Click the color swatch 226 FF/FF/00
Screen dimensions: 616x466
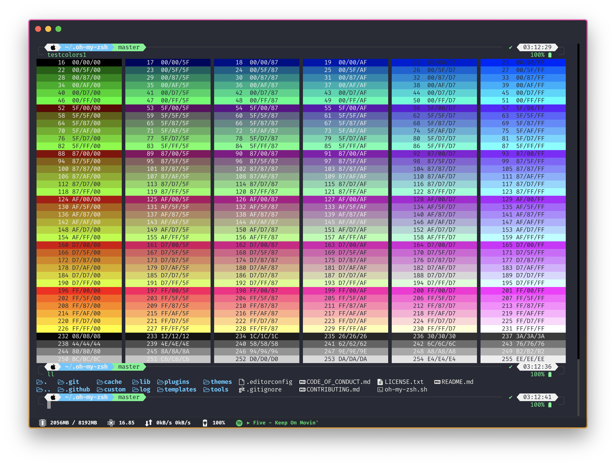click(x=79, y=329)
